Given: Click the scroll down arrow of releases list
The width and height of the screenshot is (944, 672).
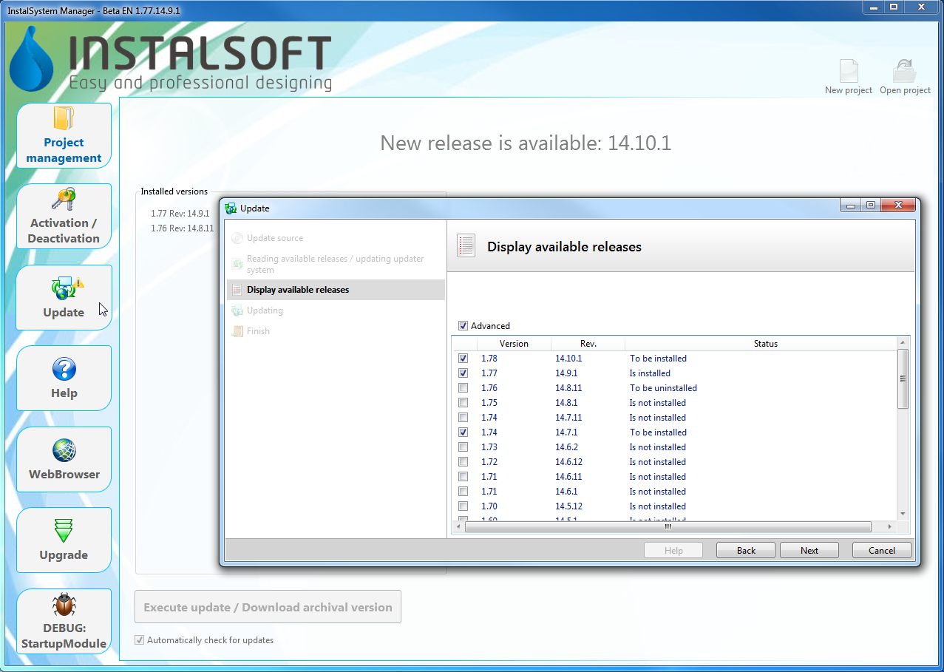Looking at the screenshot, I should pyautogui.click(x=903, y=514).
